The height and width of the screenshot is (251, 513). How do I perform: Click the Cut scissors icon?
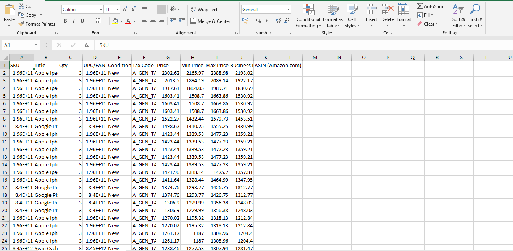pos(21,6)
